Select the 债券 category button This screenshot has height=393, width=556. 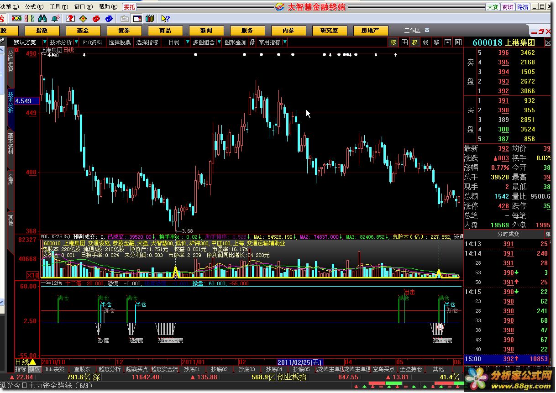pos(124,31)
